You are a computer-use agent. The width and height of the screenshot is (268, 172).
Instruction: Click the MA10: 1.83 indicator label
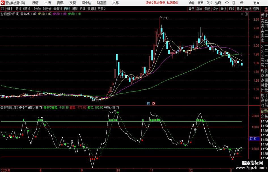[45, 14]
